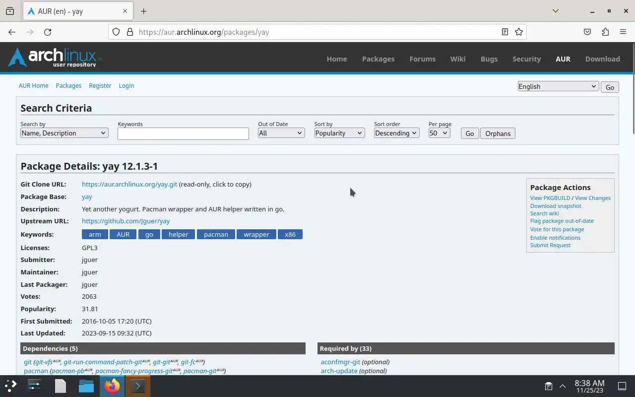Close the AUR yay tab
Image resolution: width=635 pixels, height=397 pixels.
tap(125, 11)
